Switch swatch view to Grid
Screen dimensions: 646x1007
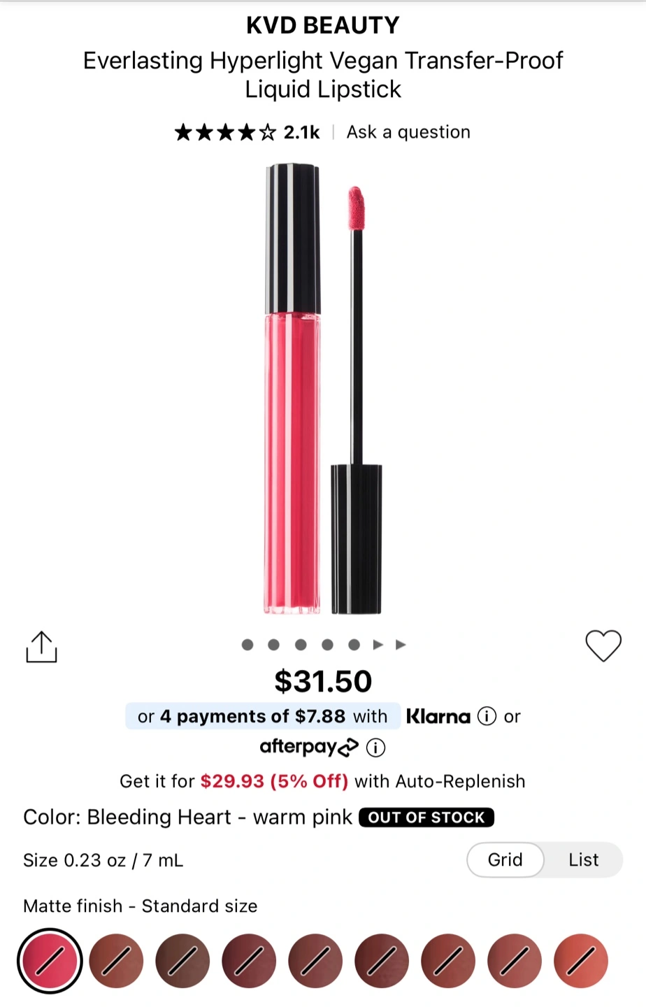tap(505, 859)
